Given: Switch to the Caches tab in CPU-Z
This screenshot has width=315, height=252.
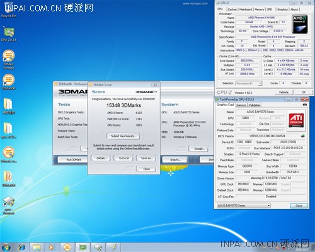Looking at the screenshot, I should [x=232, y=9].
